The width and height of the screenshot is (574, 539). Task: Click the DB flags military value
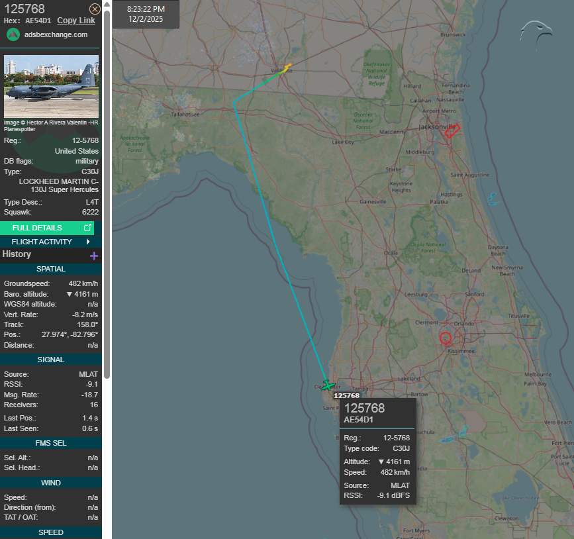coord(87,161)
